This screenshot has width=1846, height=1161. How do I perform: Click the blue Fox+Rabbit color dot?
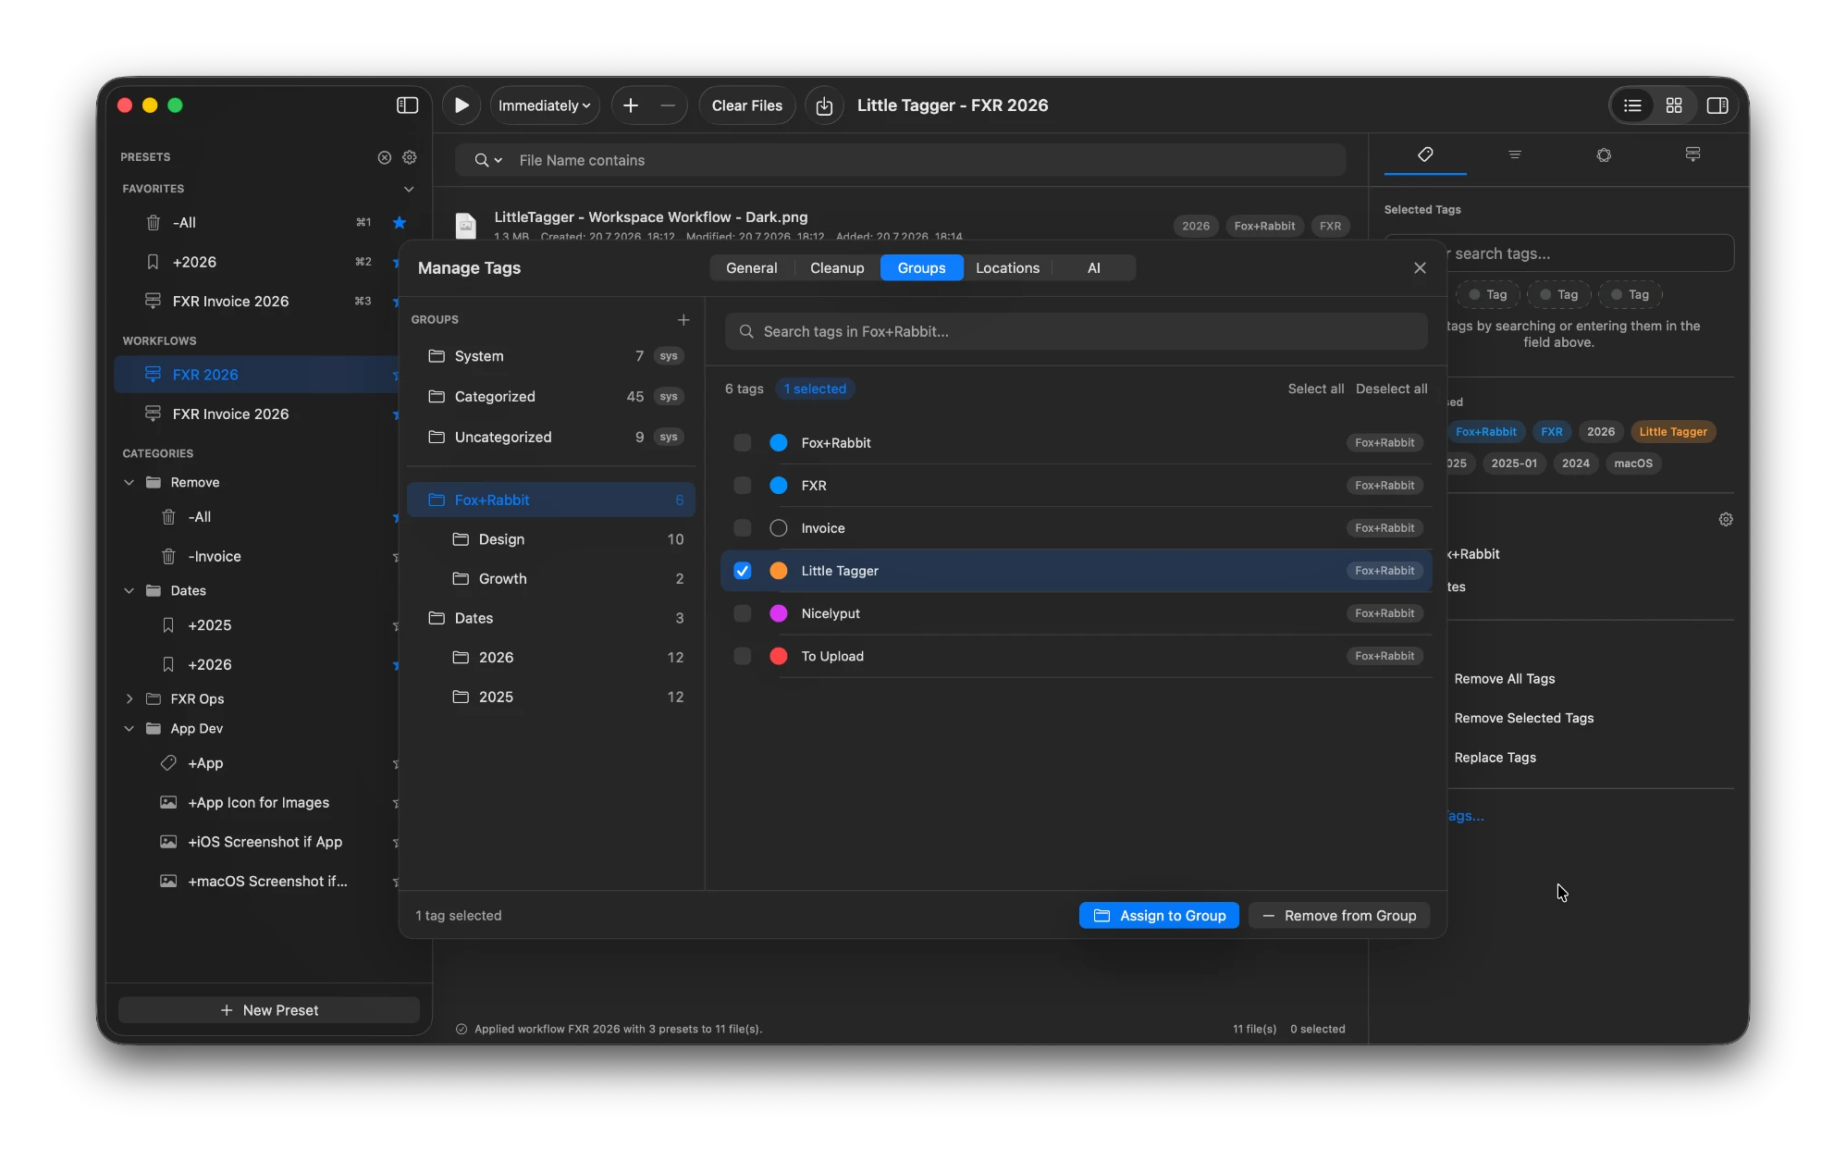pyautogui.click(x=779, y=443)
